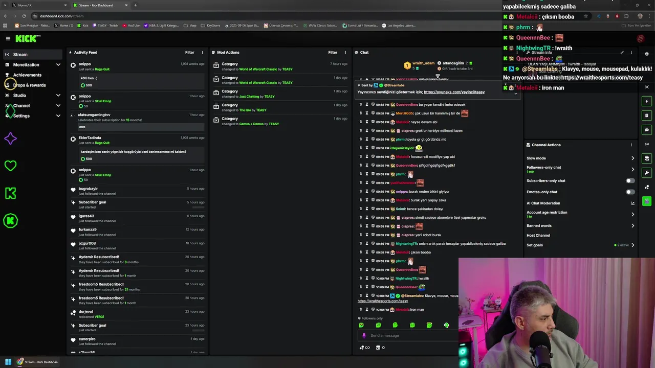Click ban shield icon on Selmi's message

tap(373, 209)
